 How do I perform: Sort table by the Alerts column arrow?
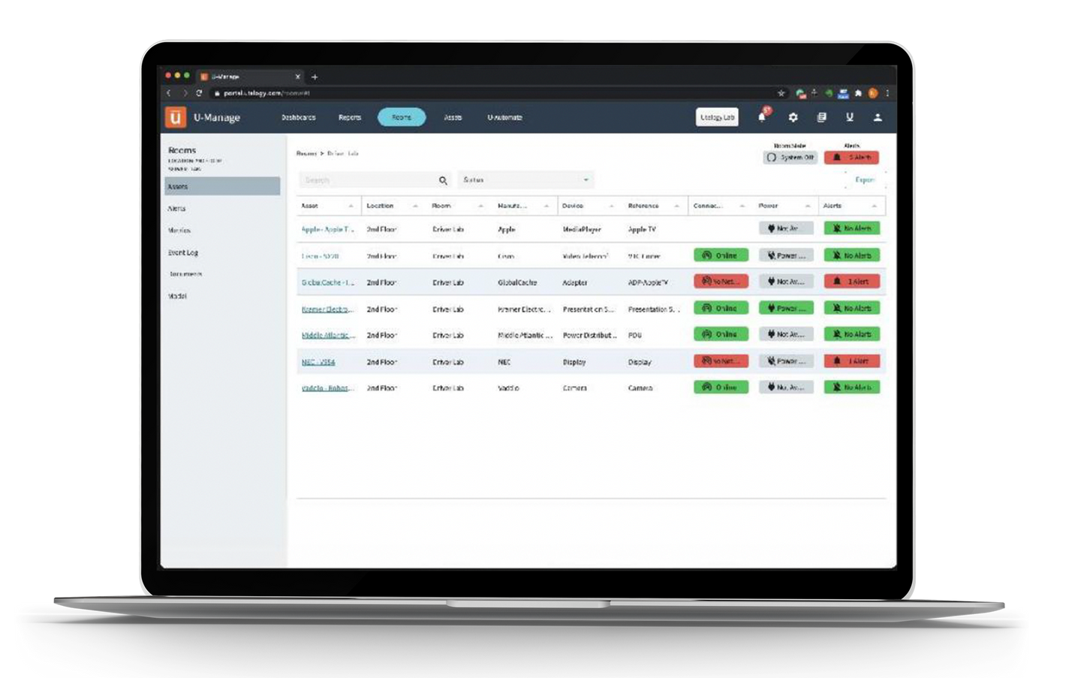(x=874, y=206)
